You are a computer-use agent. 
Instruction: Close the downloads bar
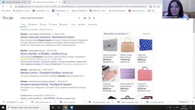(x=193, y=102)
